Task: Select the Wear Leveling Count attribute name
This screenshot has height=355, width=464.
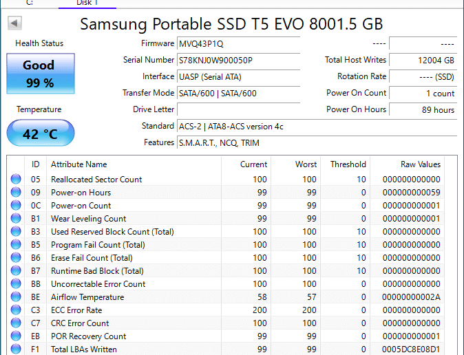Action: 88,218
